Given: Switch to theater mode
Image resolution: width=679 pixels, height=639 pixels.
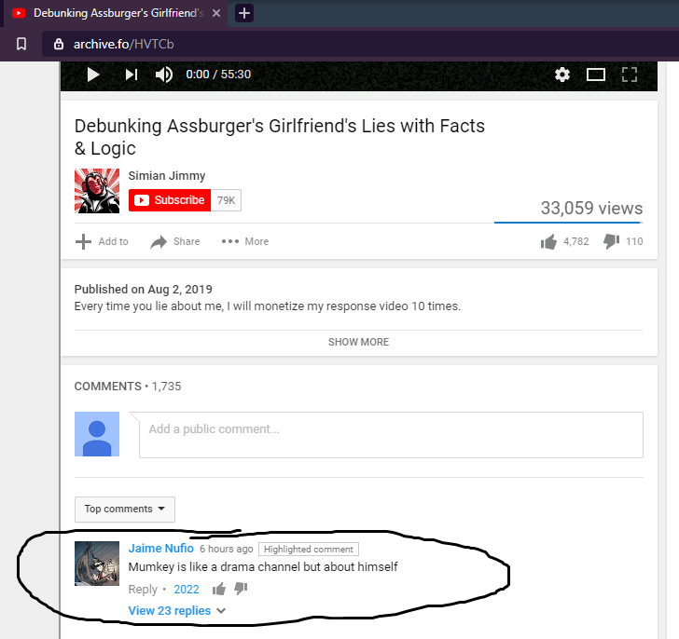Looking at the screenshot, I should point(596,75).
